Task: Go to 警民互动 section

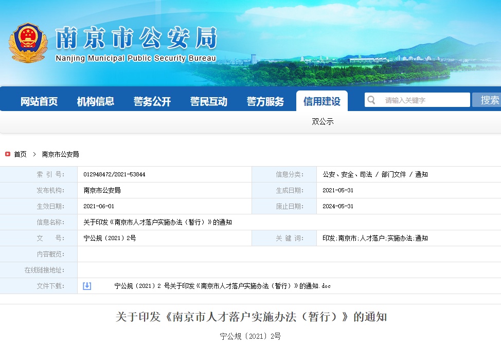Action: tap(209, 101)
